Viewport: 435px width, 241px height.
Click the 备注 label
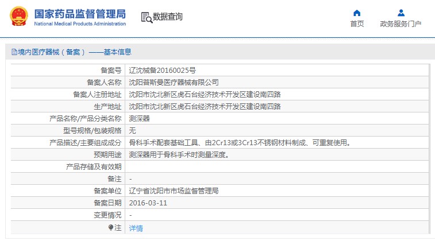click(x=114, y=179)
